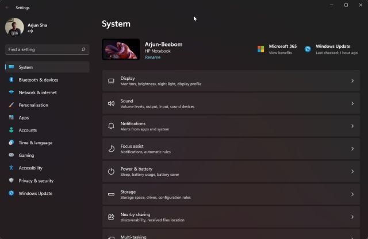This screenshot has width=368, height=239.
Task: Click the Sound speaker icon
Action: point(111,103)
